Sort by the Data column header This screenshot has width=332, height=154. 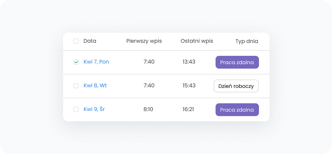point(90,41)
